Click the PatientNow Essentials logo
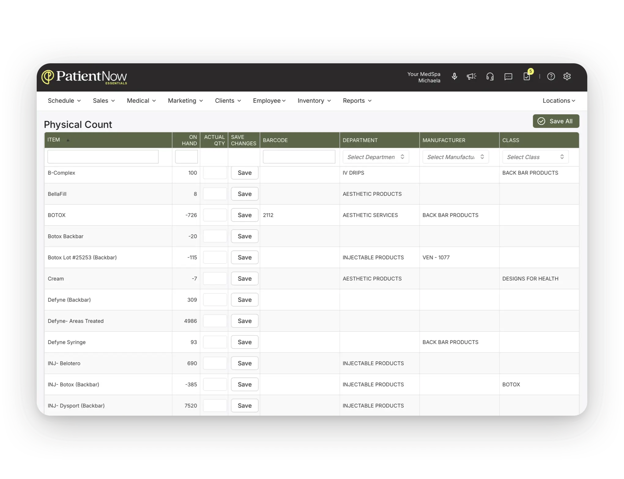The image size is (624, 479). (x=84, y=77)
